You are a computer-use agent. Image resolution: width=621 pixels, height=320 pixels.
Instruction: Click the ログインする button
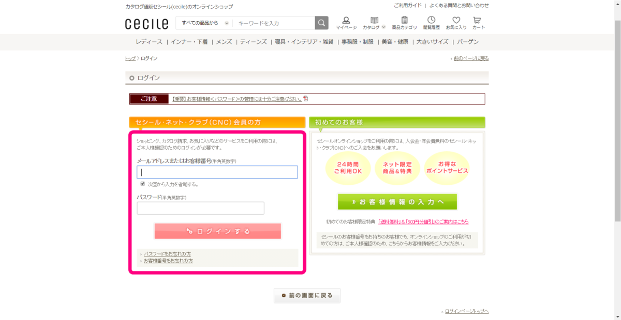pos(217,231)
